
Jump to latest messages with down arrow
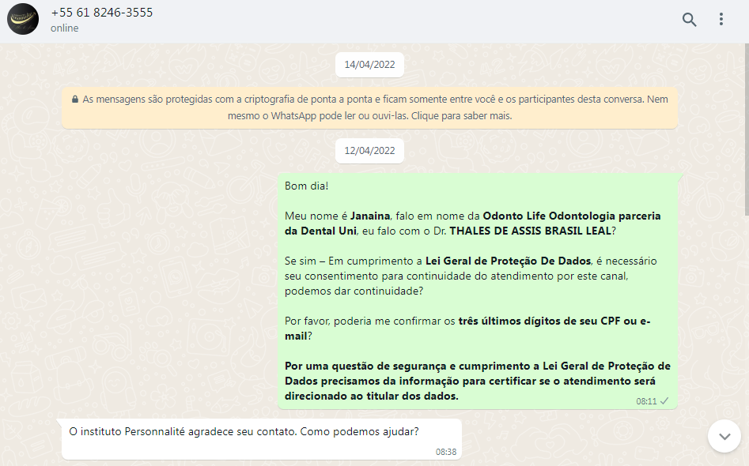[x=724, y=436]
